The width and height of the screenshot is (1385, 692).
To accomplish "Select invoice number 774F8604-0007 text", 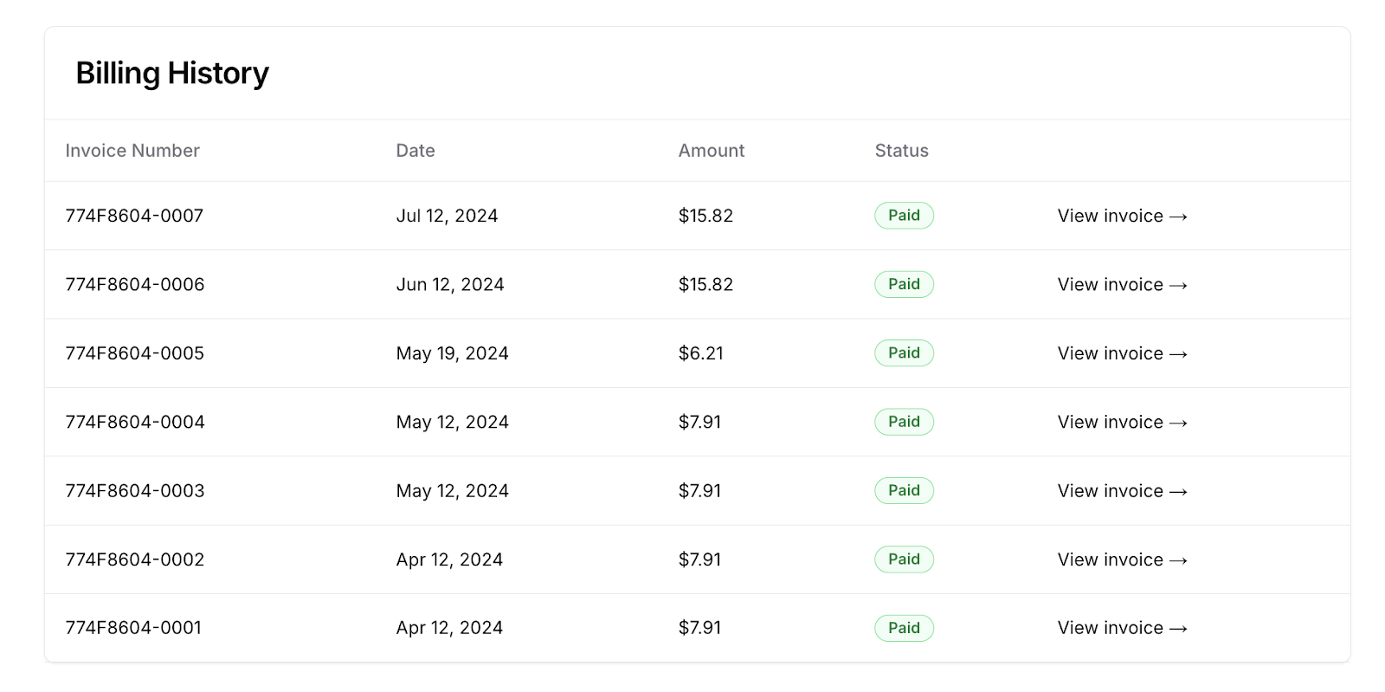I will (x=134, y=216).
